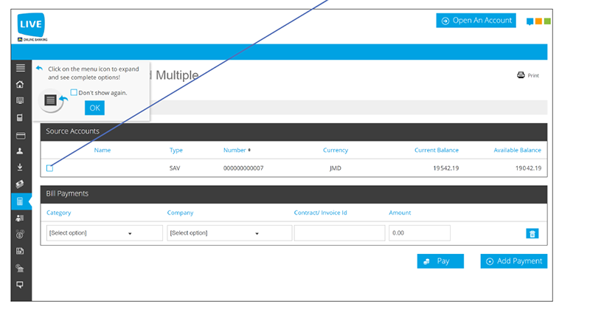590x324 pixels.
Task: Click the Print icon
Action: [x=521, y=75]
